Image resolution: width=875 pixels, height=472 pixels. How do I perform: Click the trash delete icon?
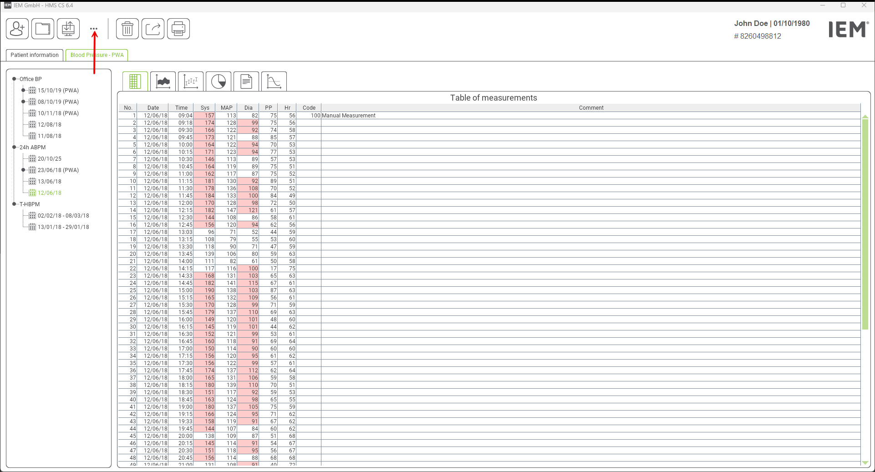pyautogui.click(x=127, y=29)
